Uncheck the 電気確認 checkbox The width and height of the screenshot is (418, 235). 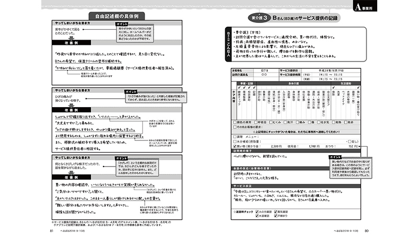click(276, 212)
